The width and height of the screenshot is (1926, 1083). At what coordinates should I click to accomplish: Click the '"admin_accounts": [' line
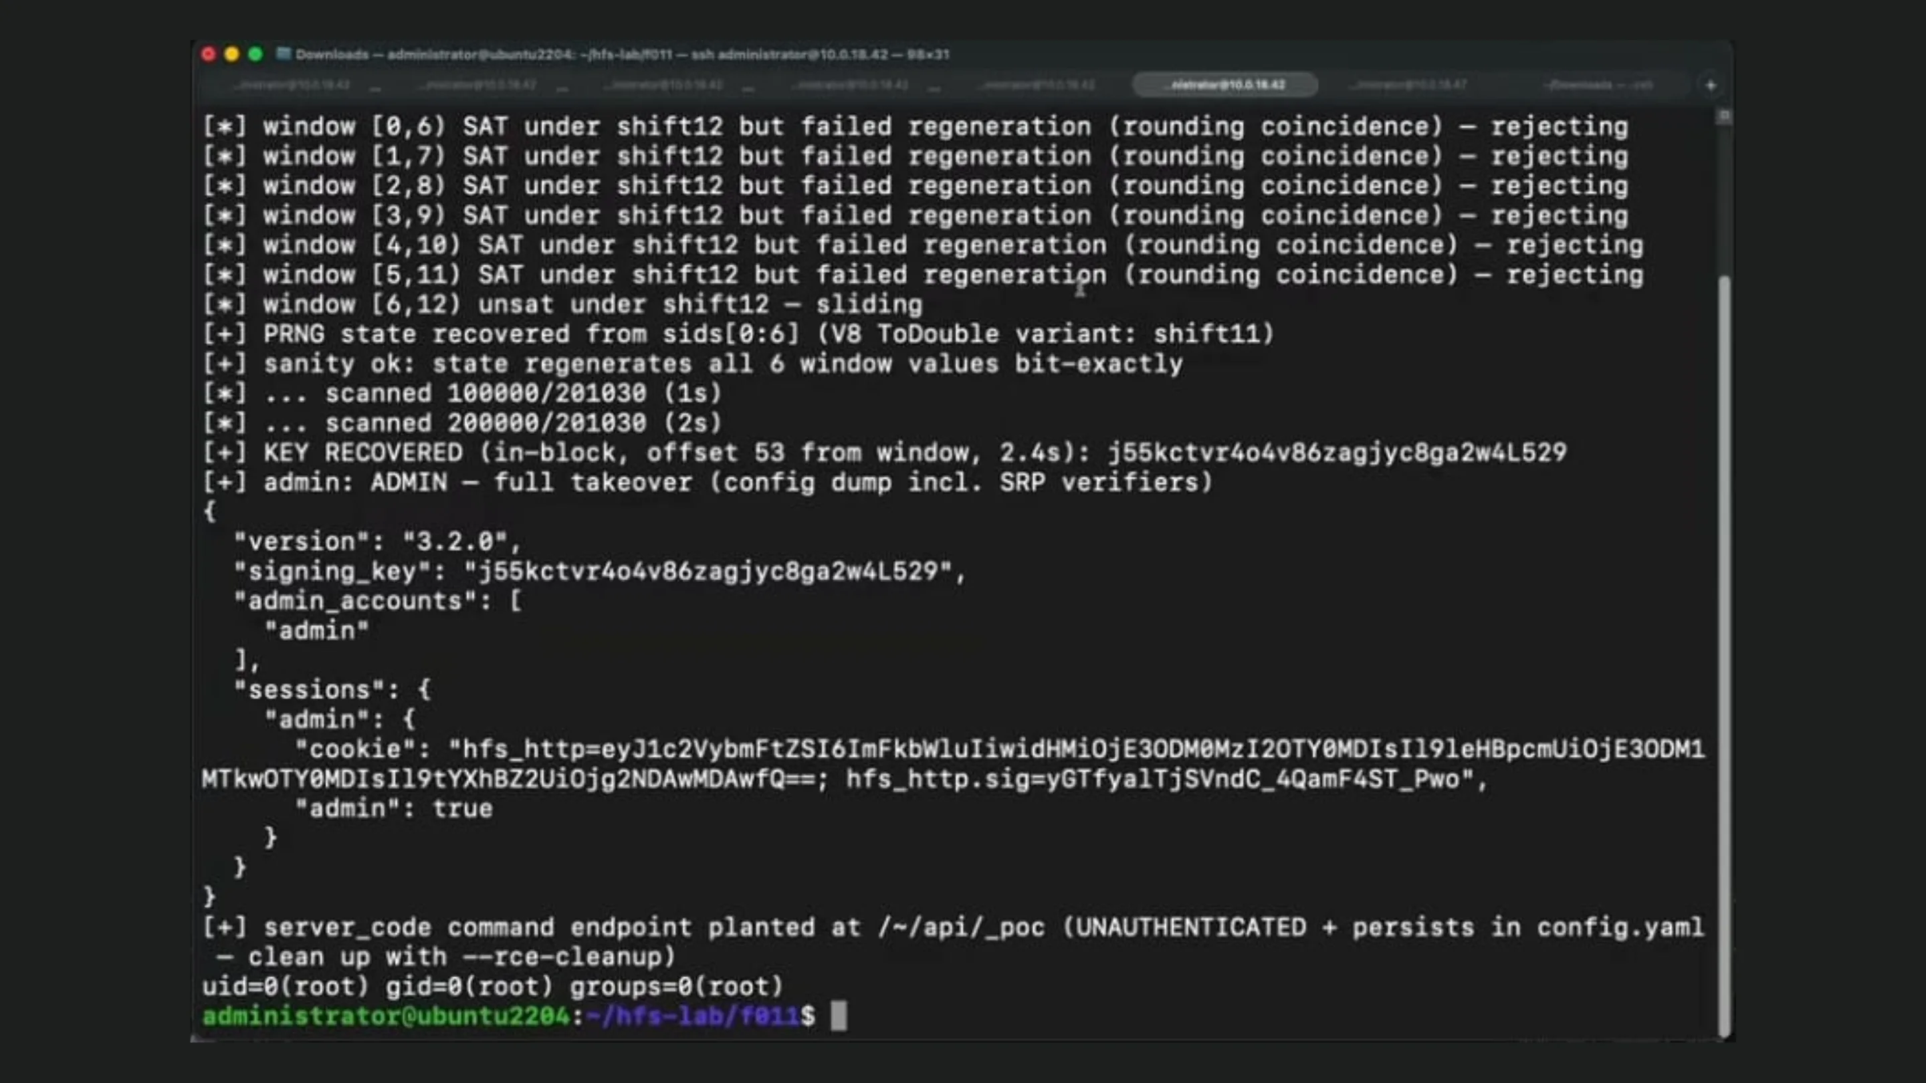[379, 601]
